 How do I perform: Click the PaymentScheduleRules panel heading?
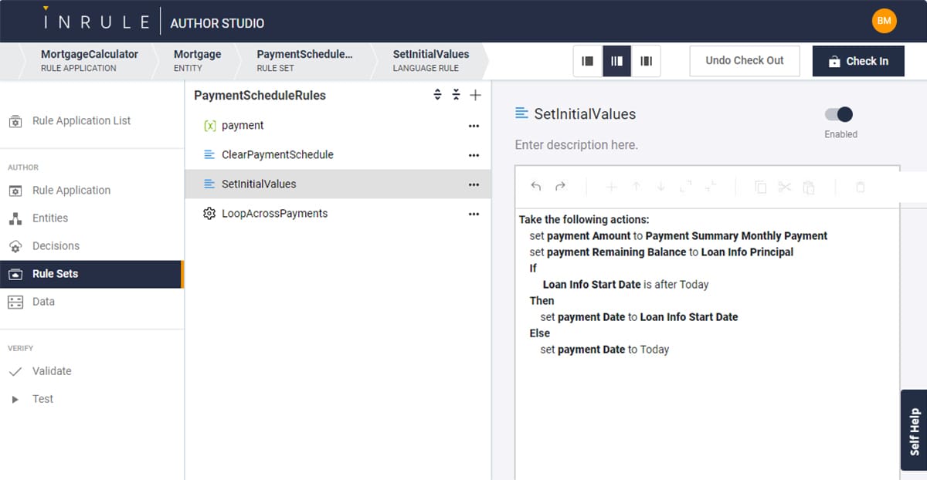[x=260, y=96]
